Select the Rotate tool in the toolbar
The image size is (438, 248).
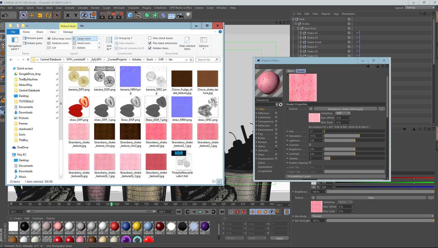pyautogui.click(x=48, y=15)
